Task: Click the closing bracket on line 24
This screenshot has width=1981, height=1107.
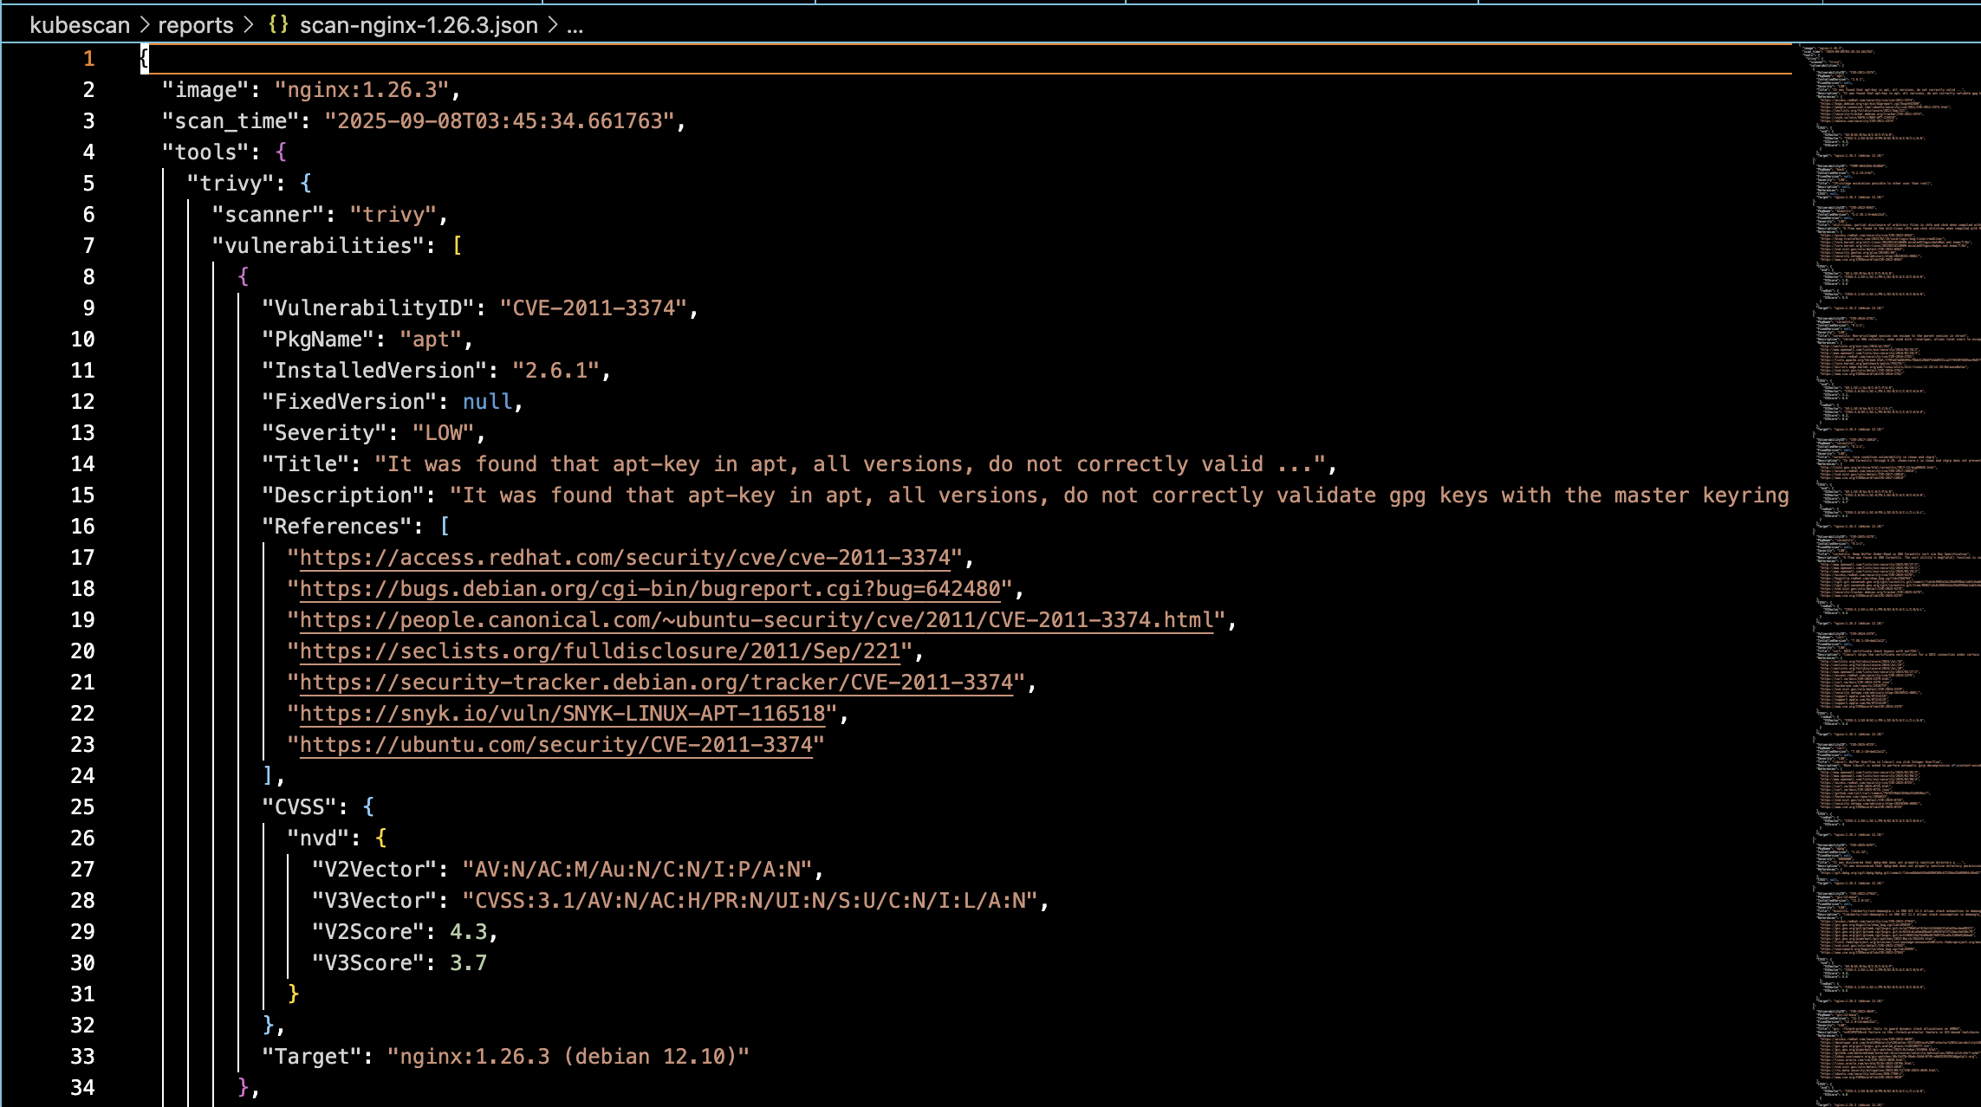Action: [x=268, y=776]
